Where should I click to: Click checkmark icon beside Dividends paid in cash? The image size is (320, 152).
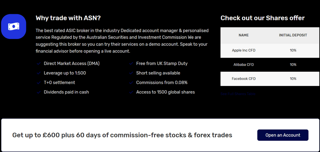coord(38,92)
